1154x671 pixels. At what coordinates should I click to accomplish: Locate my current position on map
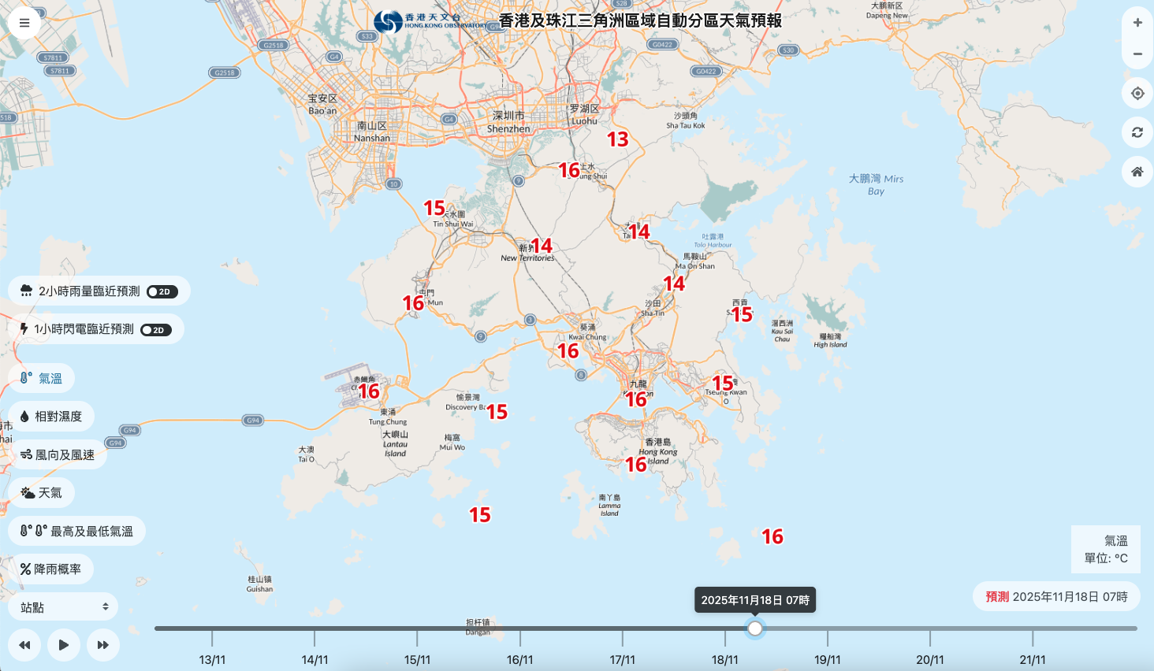(1137, 94)
